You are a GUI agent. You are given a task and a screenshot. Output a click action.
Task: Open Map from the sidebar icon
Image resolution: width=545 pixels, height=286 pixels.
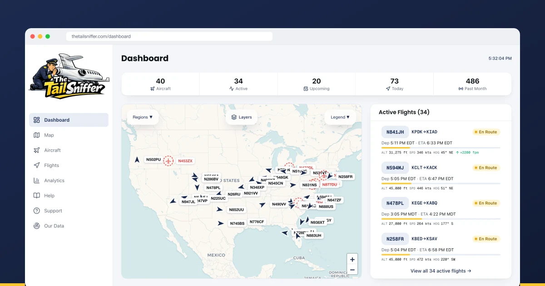point(37,135)
